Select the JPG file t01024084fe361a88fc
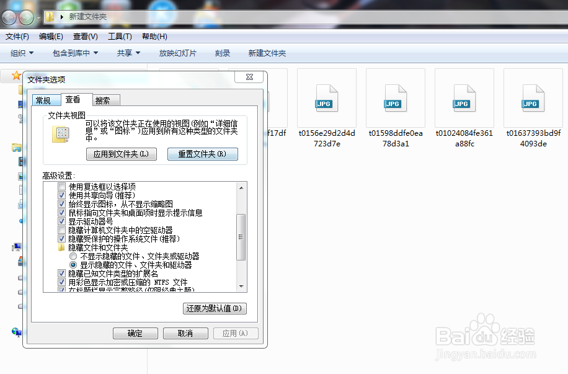 coord(463,99)
